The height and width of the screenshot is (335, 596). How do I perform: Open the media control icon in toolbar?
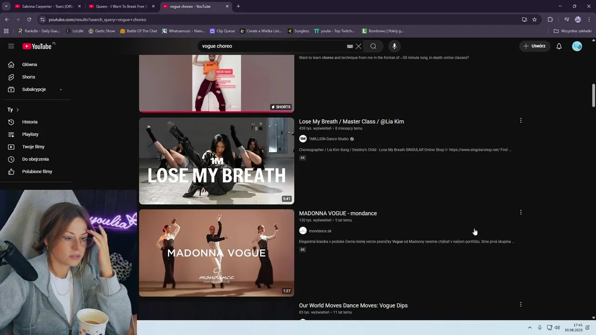[x=567, y=20]
